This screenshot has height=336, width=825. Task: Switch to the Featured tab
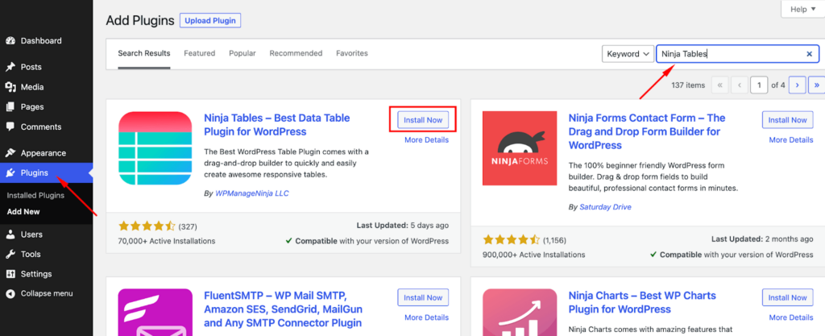point(200,54)
